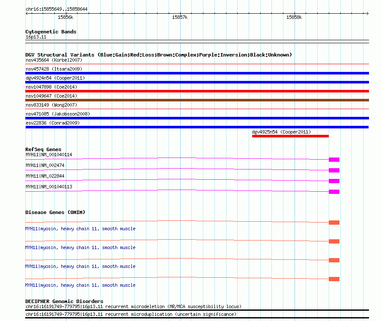
Task: Open variant esv22836 (Conrad2009) label
Action: pyautogui.click(x=53, y=123)
